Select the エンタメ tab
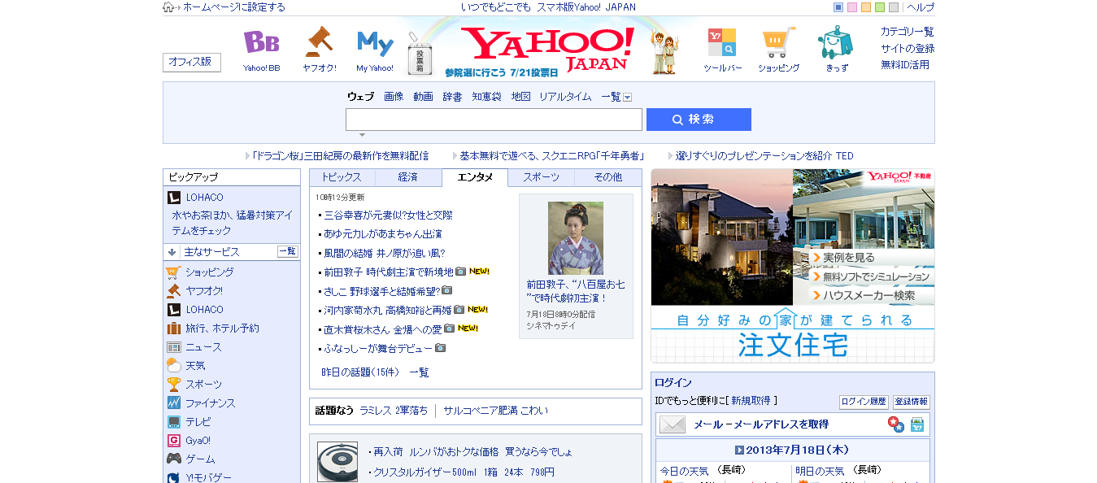This screenshot has width=1097, height=483. [x=475, y=177]
